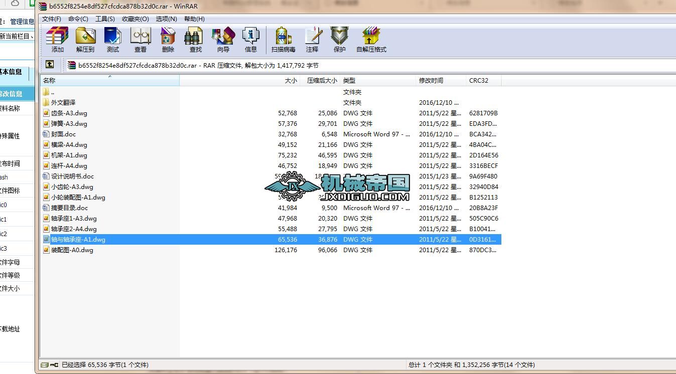Click the 设计说明书.doc document icon

[46, 176]
